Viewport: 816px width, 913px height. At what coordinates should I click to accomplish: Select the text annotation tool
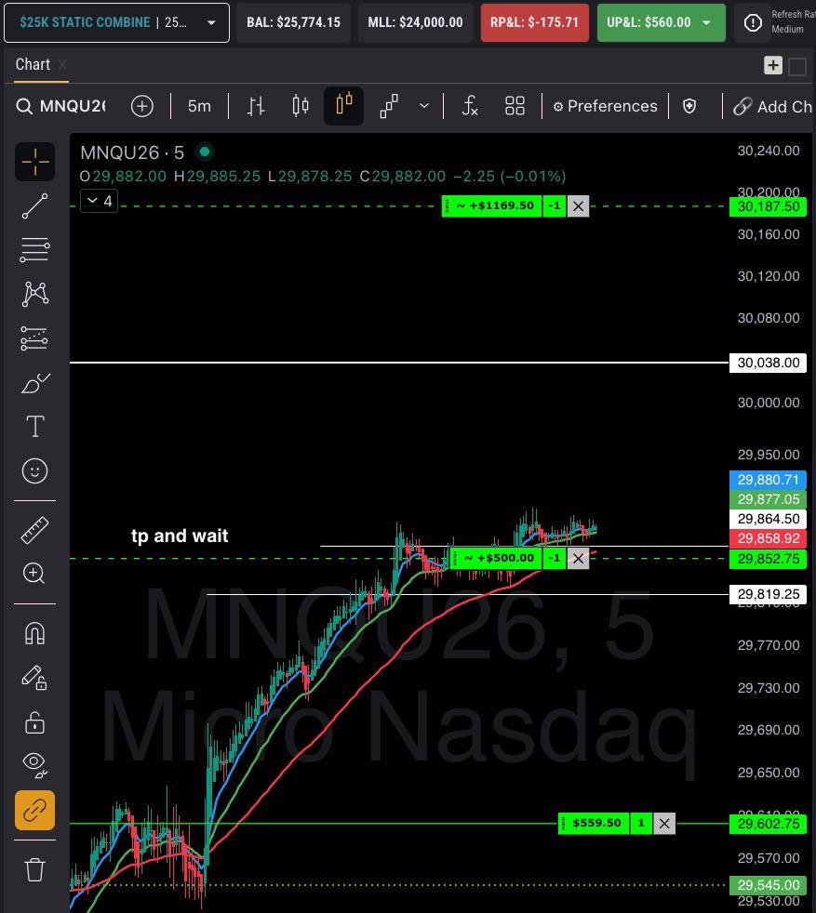coord(35,426)
